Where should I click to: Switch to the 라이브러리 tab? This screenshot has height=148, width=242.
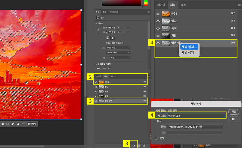(114, 12)
